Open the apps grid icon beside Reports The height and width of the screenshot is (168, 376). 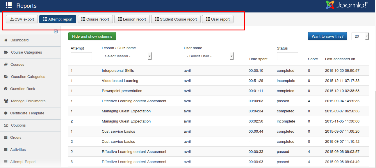point(9,5)
